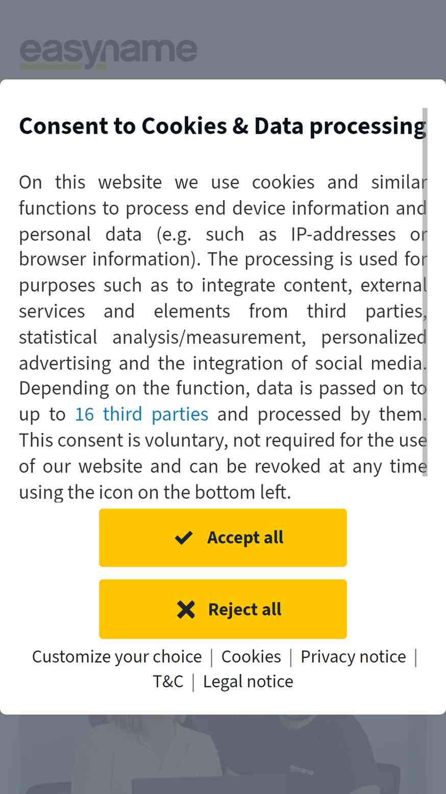Click the Consent to Cookies heading
Viewport: 446px width, 794px height.
click(x=222, y=126)
